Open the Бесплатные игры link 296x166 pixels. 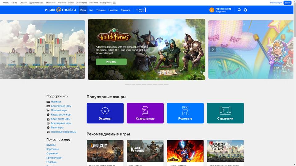coord(61,106)
